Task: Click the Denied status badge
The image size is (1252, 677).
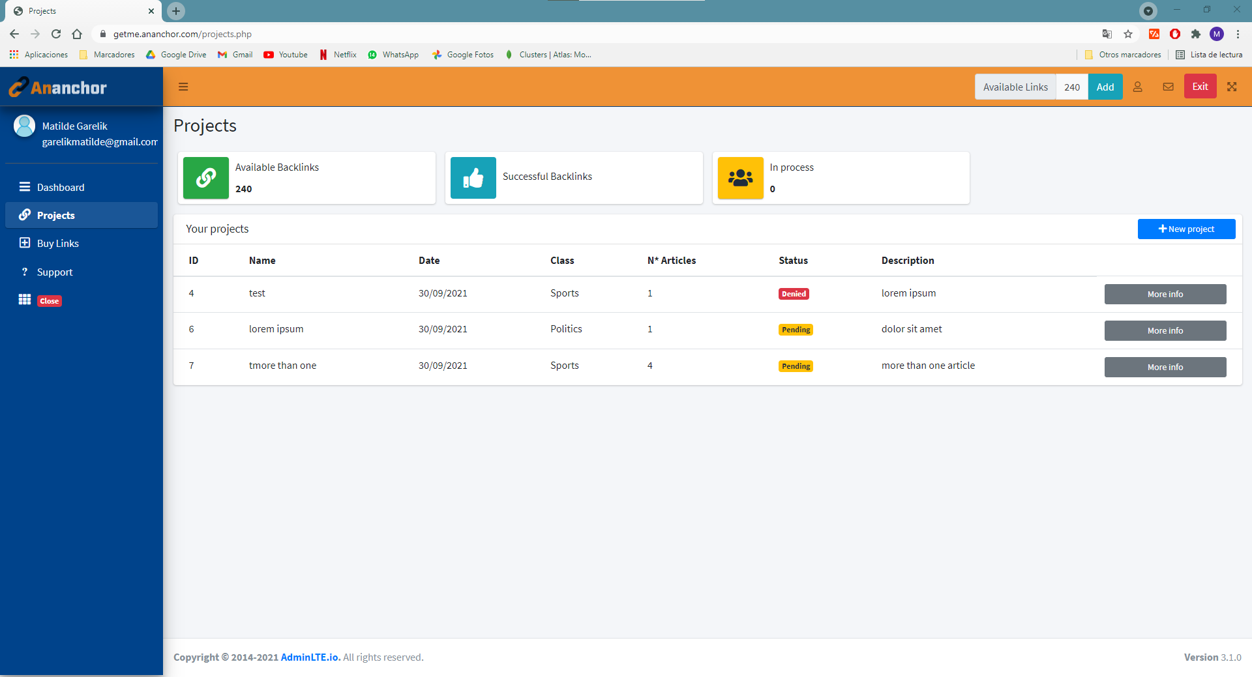Action: click(794, 294)
